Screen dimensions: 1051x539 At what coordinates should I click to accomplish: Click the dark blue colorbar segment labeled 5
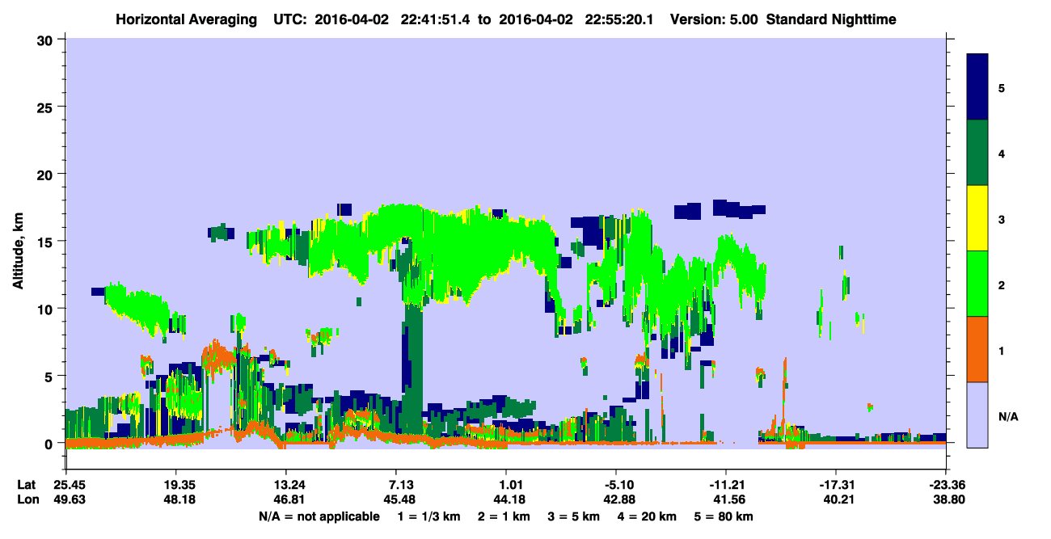[977, 87]
